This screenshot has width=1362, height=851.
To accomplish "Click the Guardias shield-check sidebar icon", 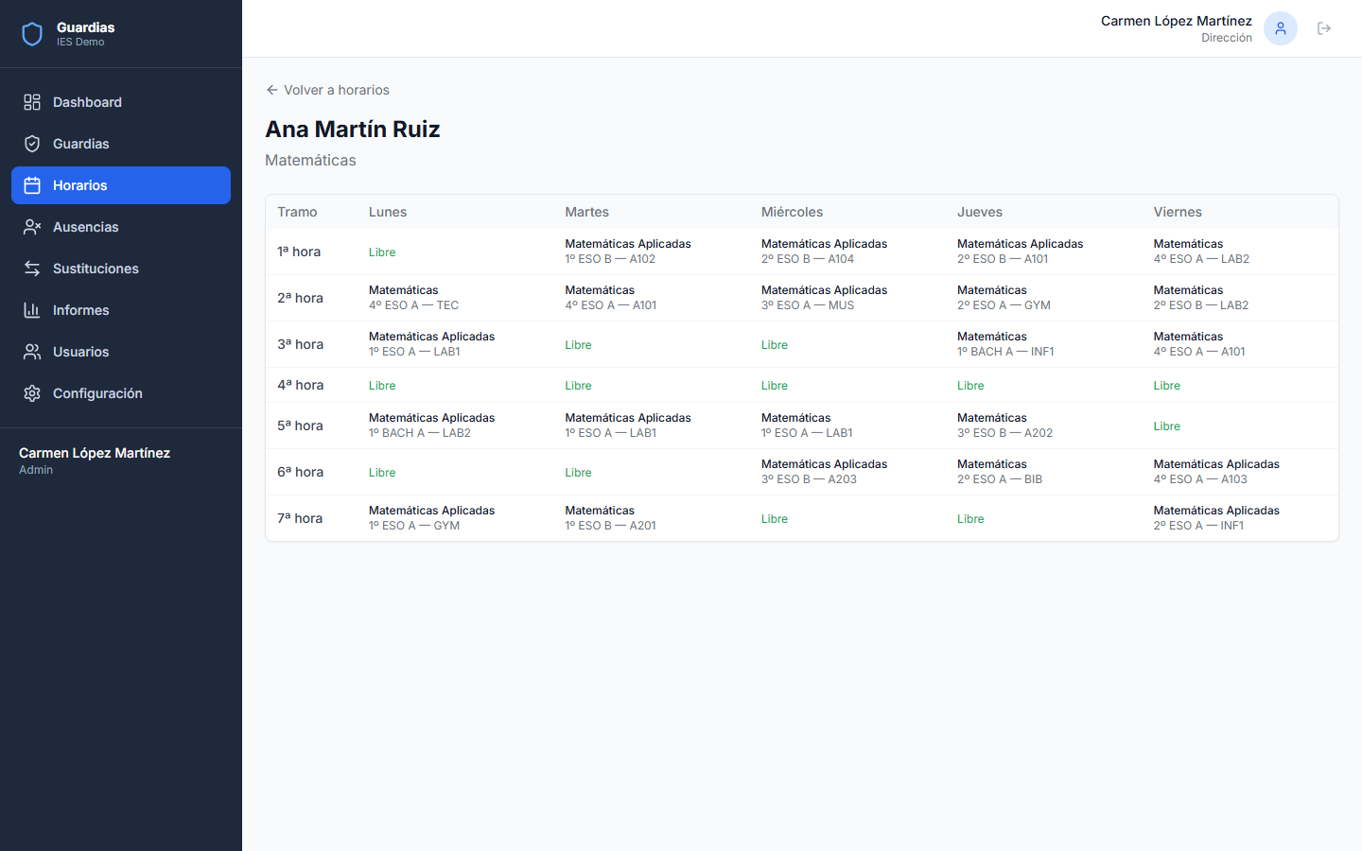I will 32,144.
